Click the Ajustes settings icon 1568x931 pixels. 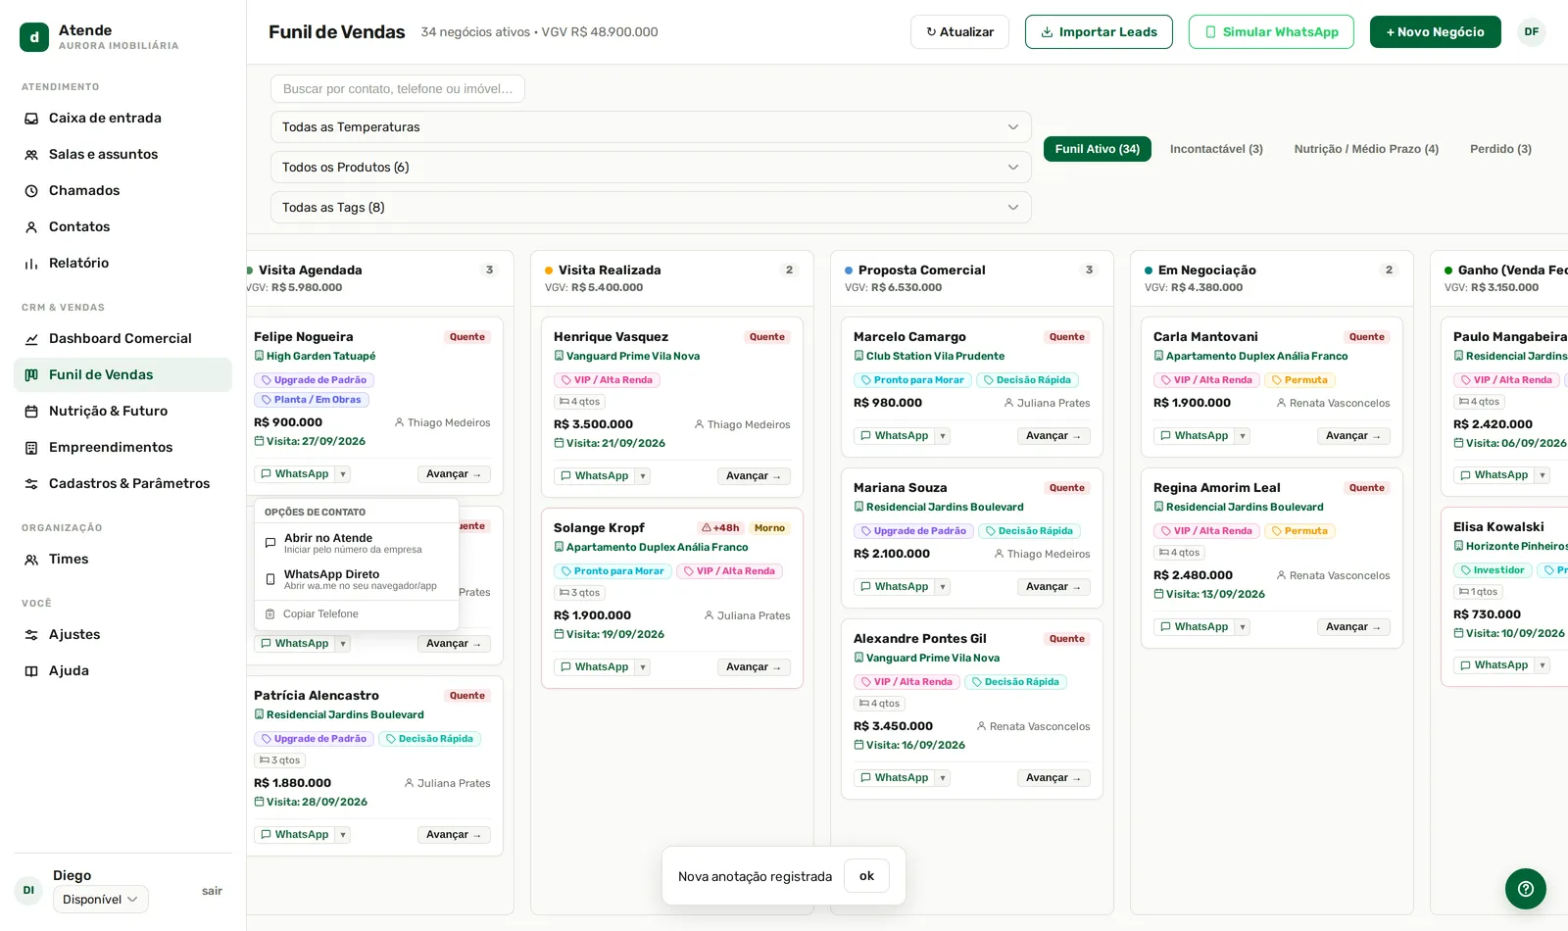pyautogui.click(x=31, y=635)
